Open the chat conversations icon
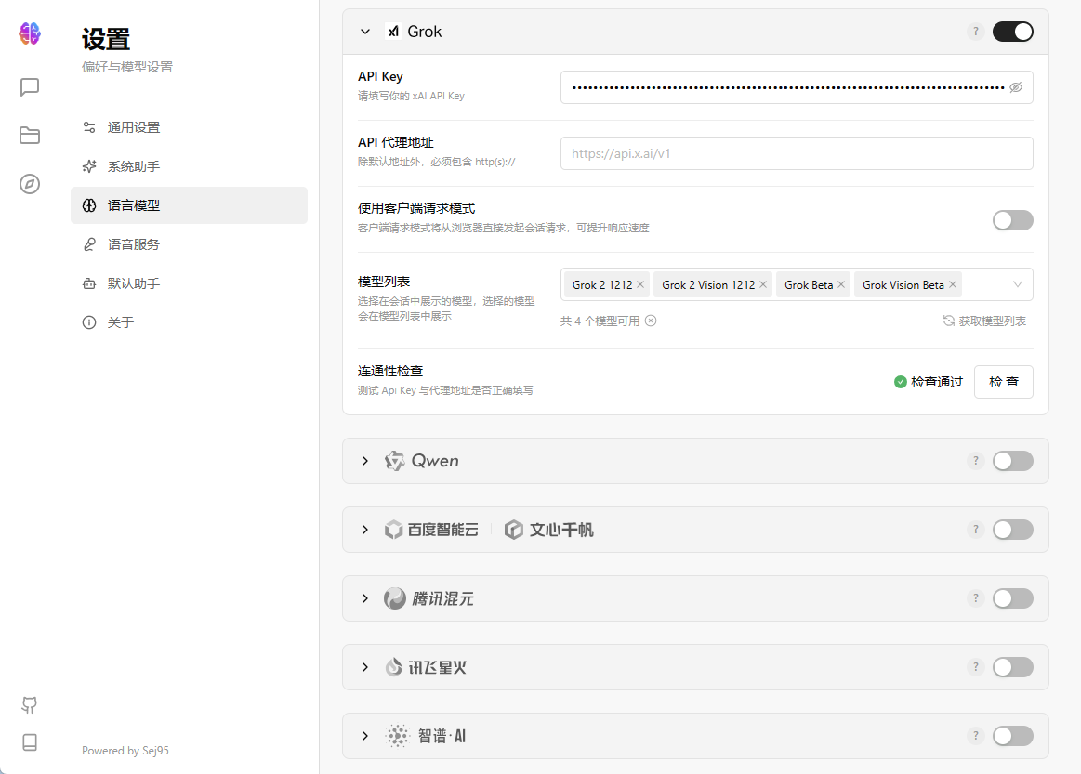The height and width of the screenshot is (774, 1081). [x=30, y=87]
